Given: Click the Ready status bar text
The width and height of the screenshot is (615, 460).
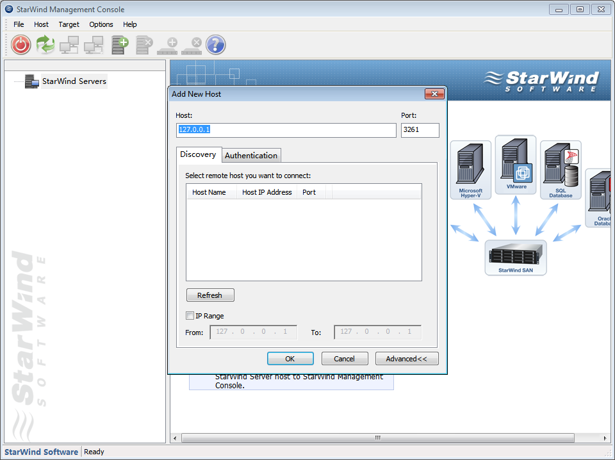Looking at the screenshot, I should pyautogui.click(x=94, y=452).
